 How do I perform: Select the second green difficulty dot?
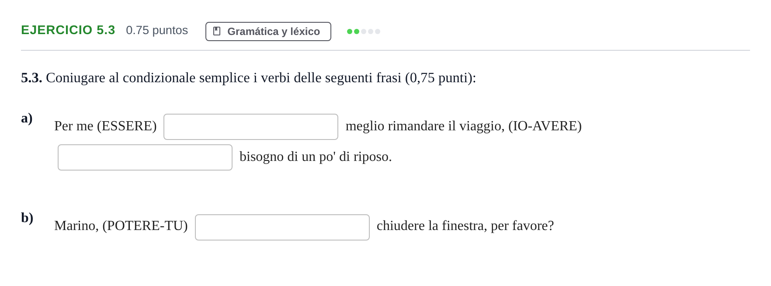pos(357,31)
